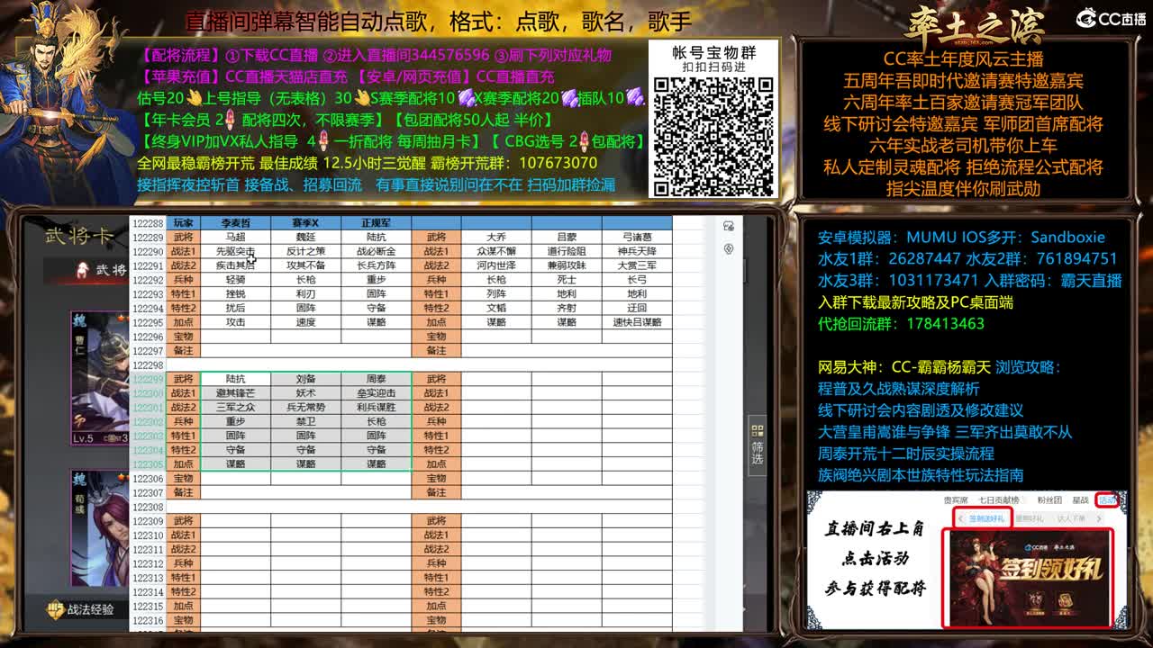Select the 先驱突击 cell
1153x648 pixels.
click(235, 251)
